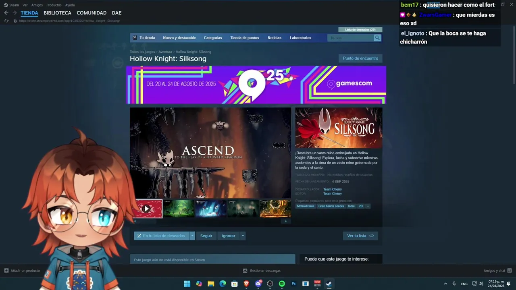
Task: Switch to the COMUNIDAD tab
Action: pyautogui.click(x=92, y=13)
